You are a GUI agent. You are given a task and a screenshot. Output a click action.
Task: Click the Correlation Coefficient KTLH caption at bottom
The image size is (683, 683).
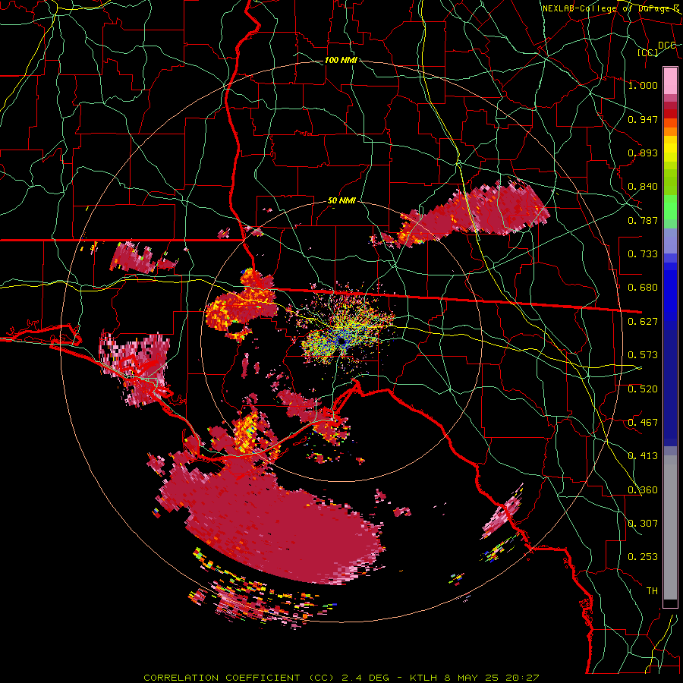coord(341,678)
